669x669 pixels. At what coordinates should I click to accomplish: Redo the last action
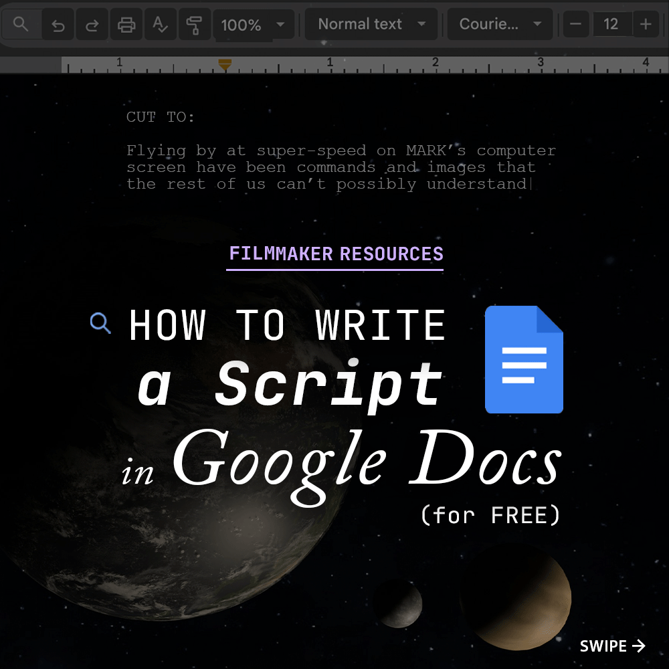coord(92,25)
